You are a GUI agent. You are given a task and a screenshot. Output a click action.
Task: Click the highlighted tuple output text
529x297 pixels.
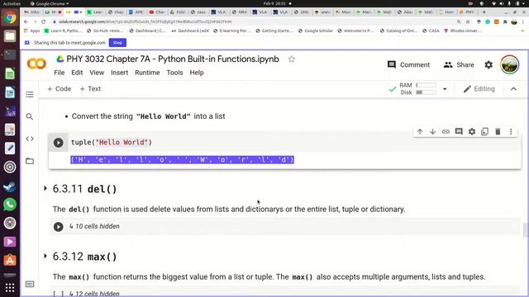tap(182, 159)
